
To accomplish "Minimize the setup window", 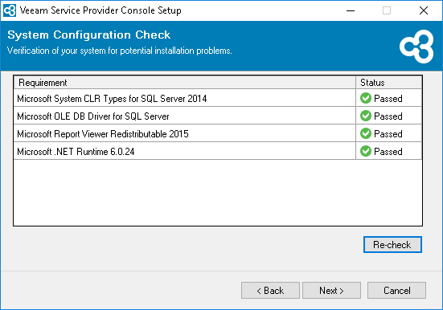I will pyautogui.click(x=351, y=10).
